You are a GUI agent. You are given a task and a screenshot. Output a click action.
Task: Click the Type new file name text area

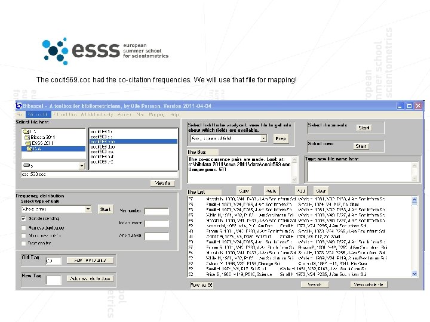pos(360,172)
